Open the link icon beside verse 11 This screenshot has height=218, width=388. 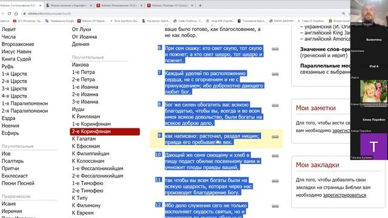point(275,181)
